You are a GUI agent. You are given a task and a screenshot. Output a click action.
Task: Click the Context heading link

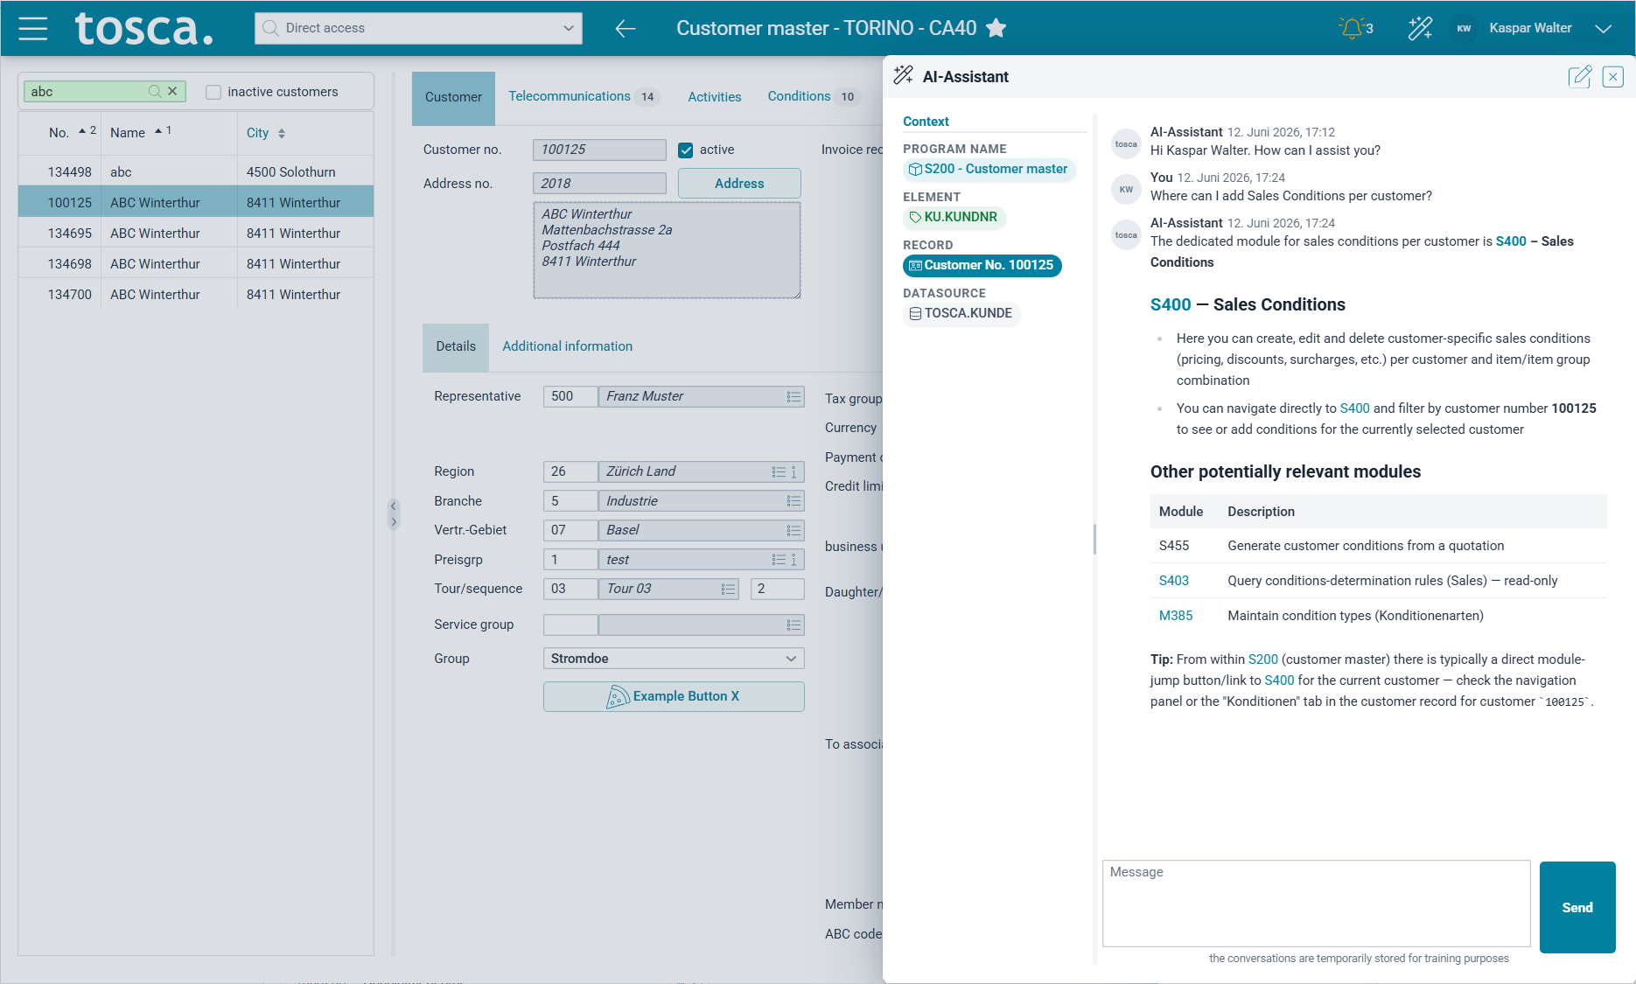click(x=926, y=122)
